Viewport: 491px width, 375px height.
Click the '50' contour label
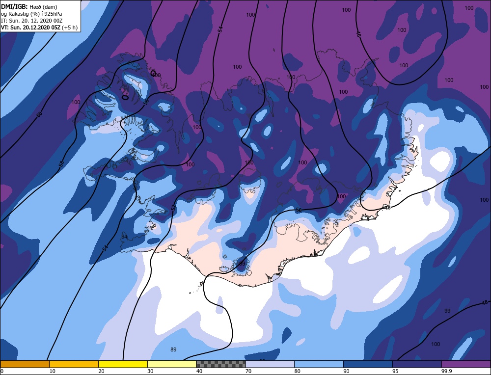coord(299,210)
